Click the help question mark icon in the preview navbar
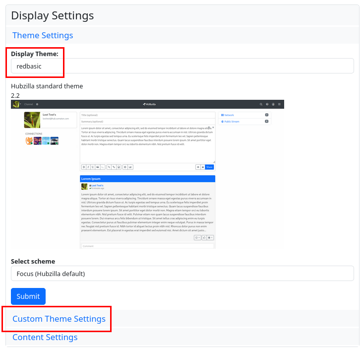This screenshot has height=354, width=364. [x=267, y=104]
